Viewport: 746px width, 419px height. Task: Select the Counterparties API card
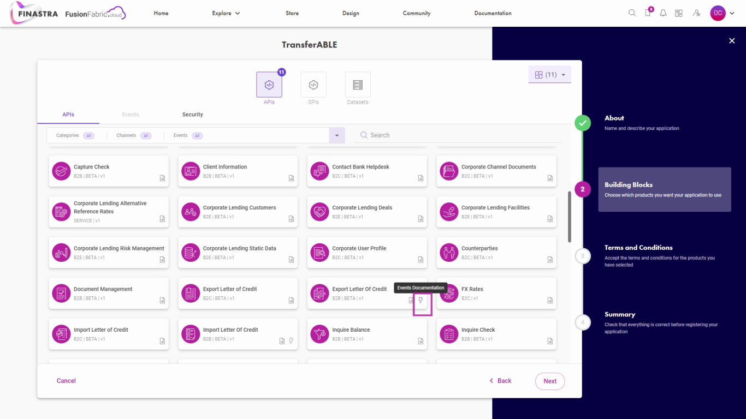pyautogui.click(x=496, y=253)
